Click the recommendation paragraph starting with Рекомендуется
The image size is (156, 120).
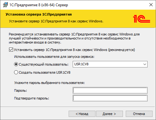click(74, 38)
